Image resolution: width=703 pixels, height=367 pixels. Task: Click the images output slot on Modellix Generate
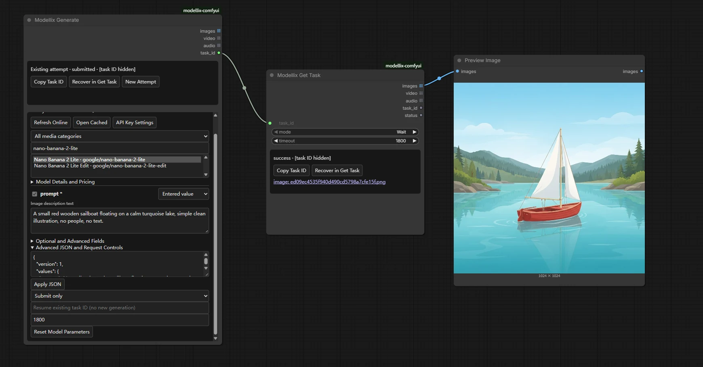click(219, 31)
